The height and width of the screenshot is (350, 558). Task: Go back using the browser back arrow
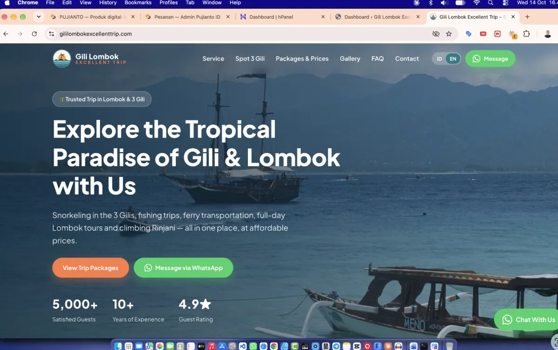coord(6,34)
